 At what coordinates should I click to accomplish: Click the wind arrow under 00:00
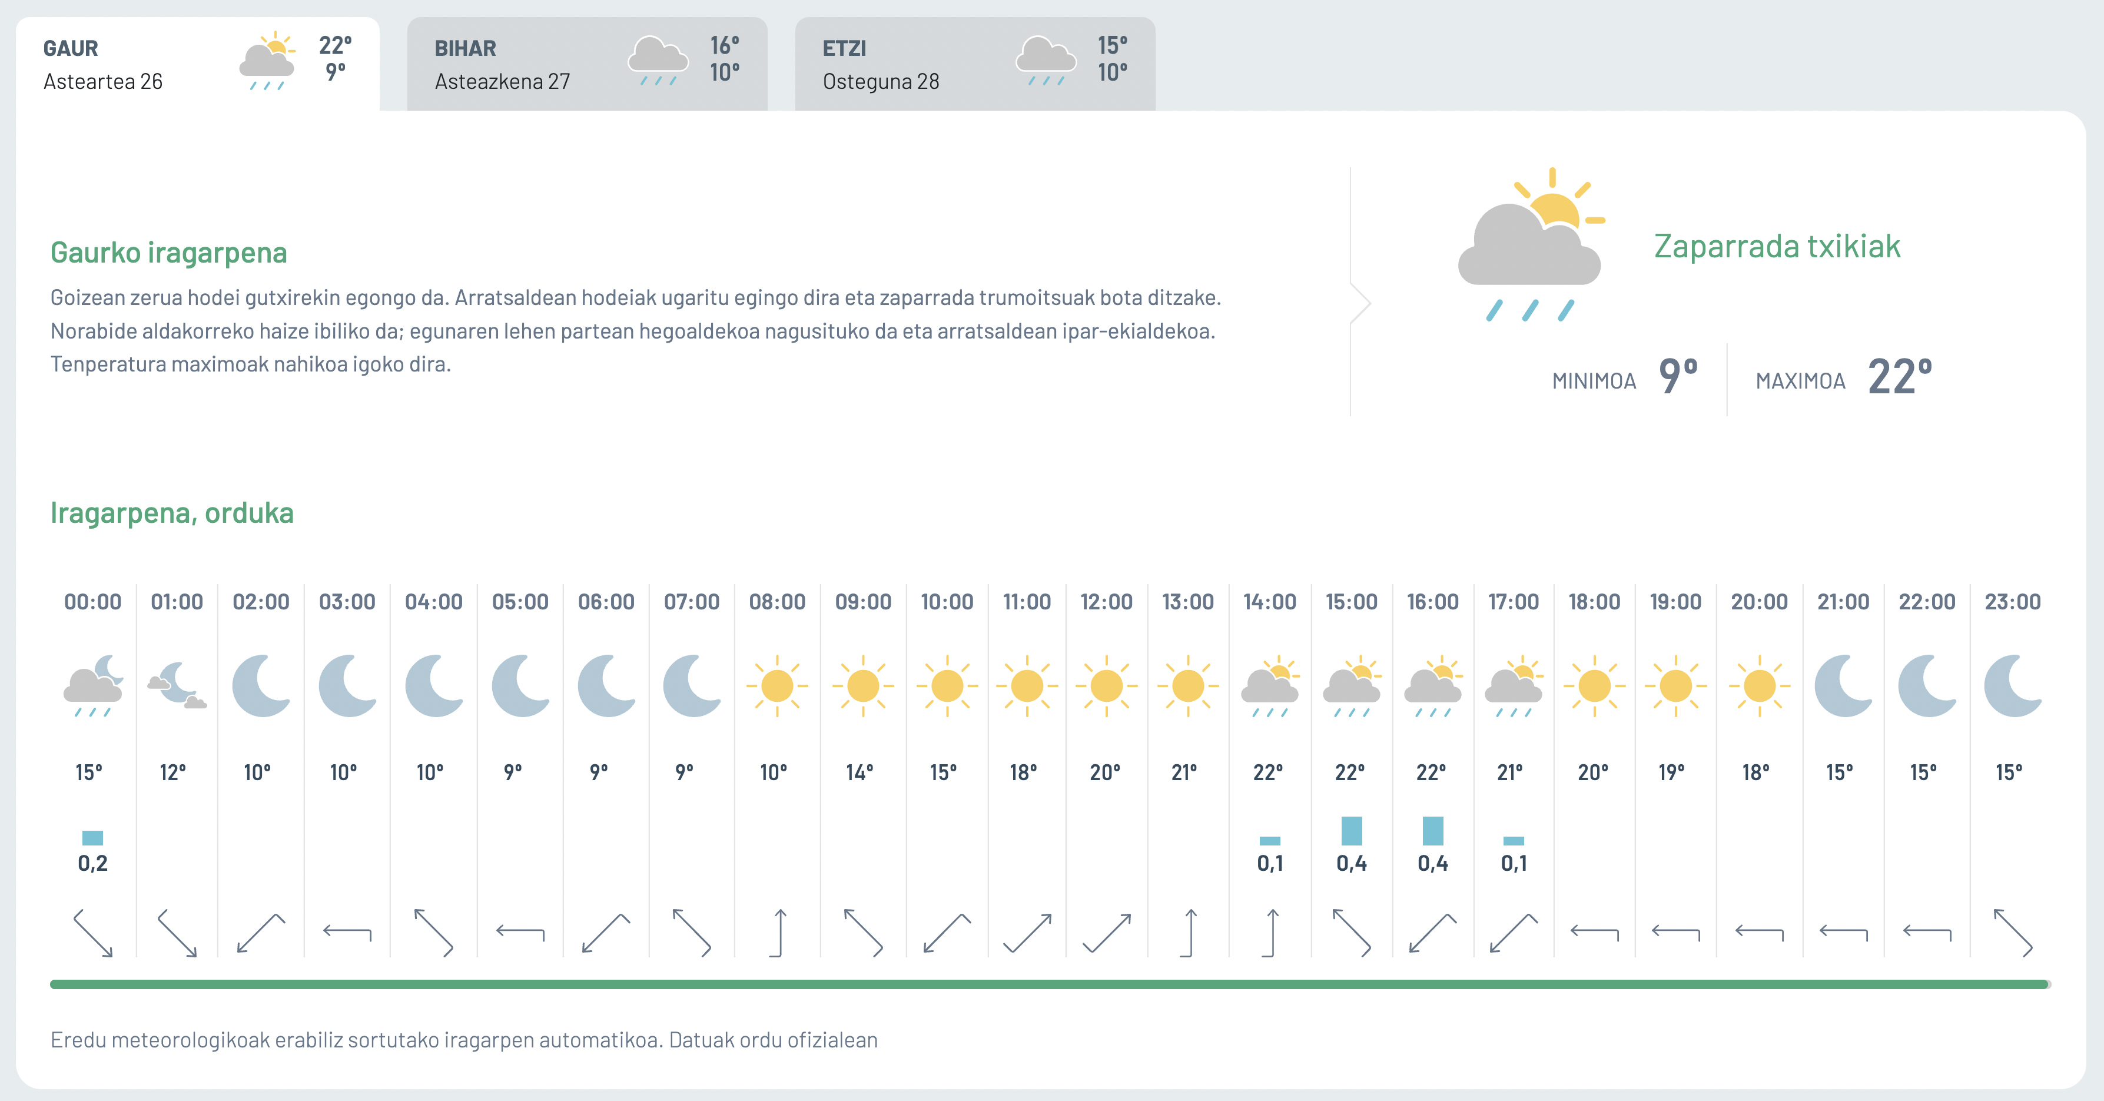click(93, 933)
